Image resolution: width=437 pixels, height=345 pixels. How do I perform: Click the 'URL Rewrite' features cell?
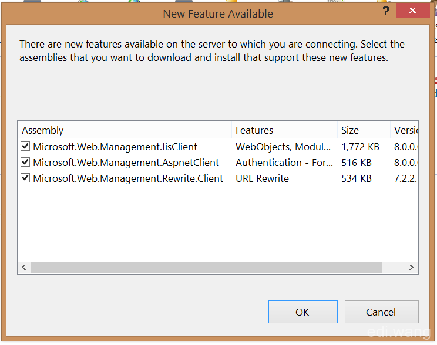coord(262,178)
